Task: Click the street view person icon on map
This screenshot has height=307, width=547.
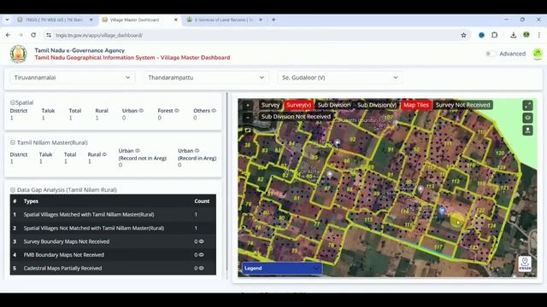Action: [x=527, y=130]
